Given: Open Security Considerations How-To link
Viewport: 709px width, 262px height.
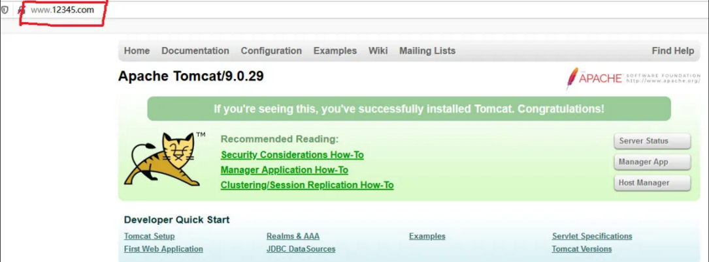Looking at the screenshot, I should coord(292,154).
